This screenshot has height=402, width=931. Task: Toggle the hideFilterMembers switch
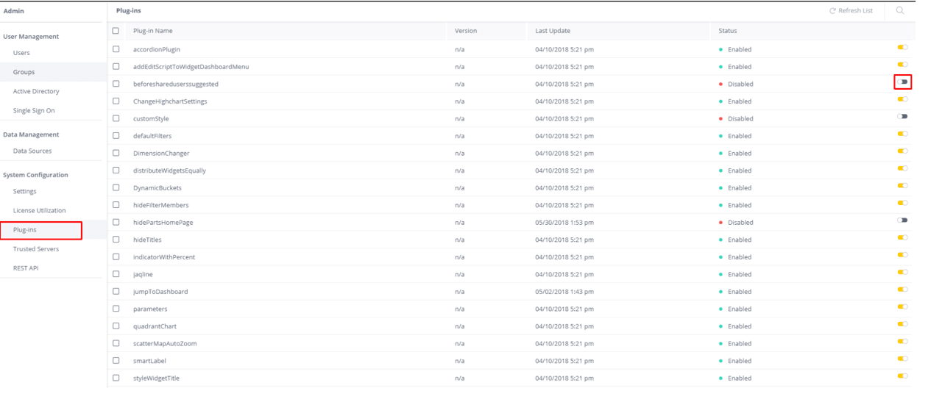click(x=902, y=203)
